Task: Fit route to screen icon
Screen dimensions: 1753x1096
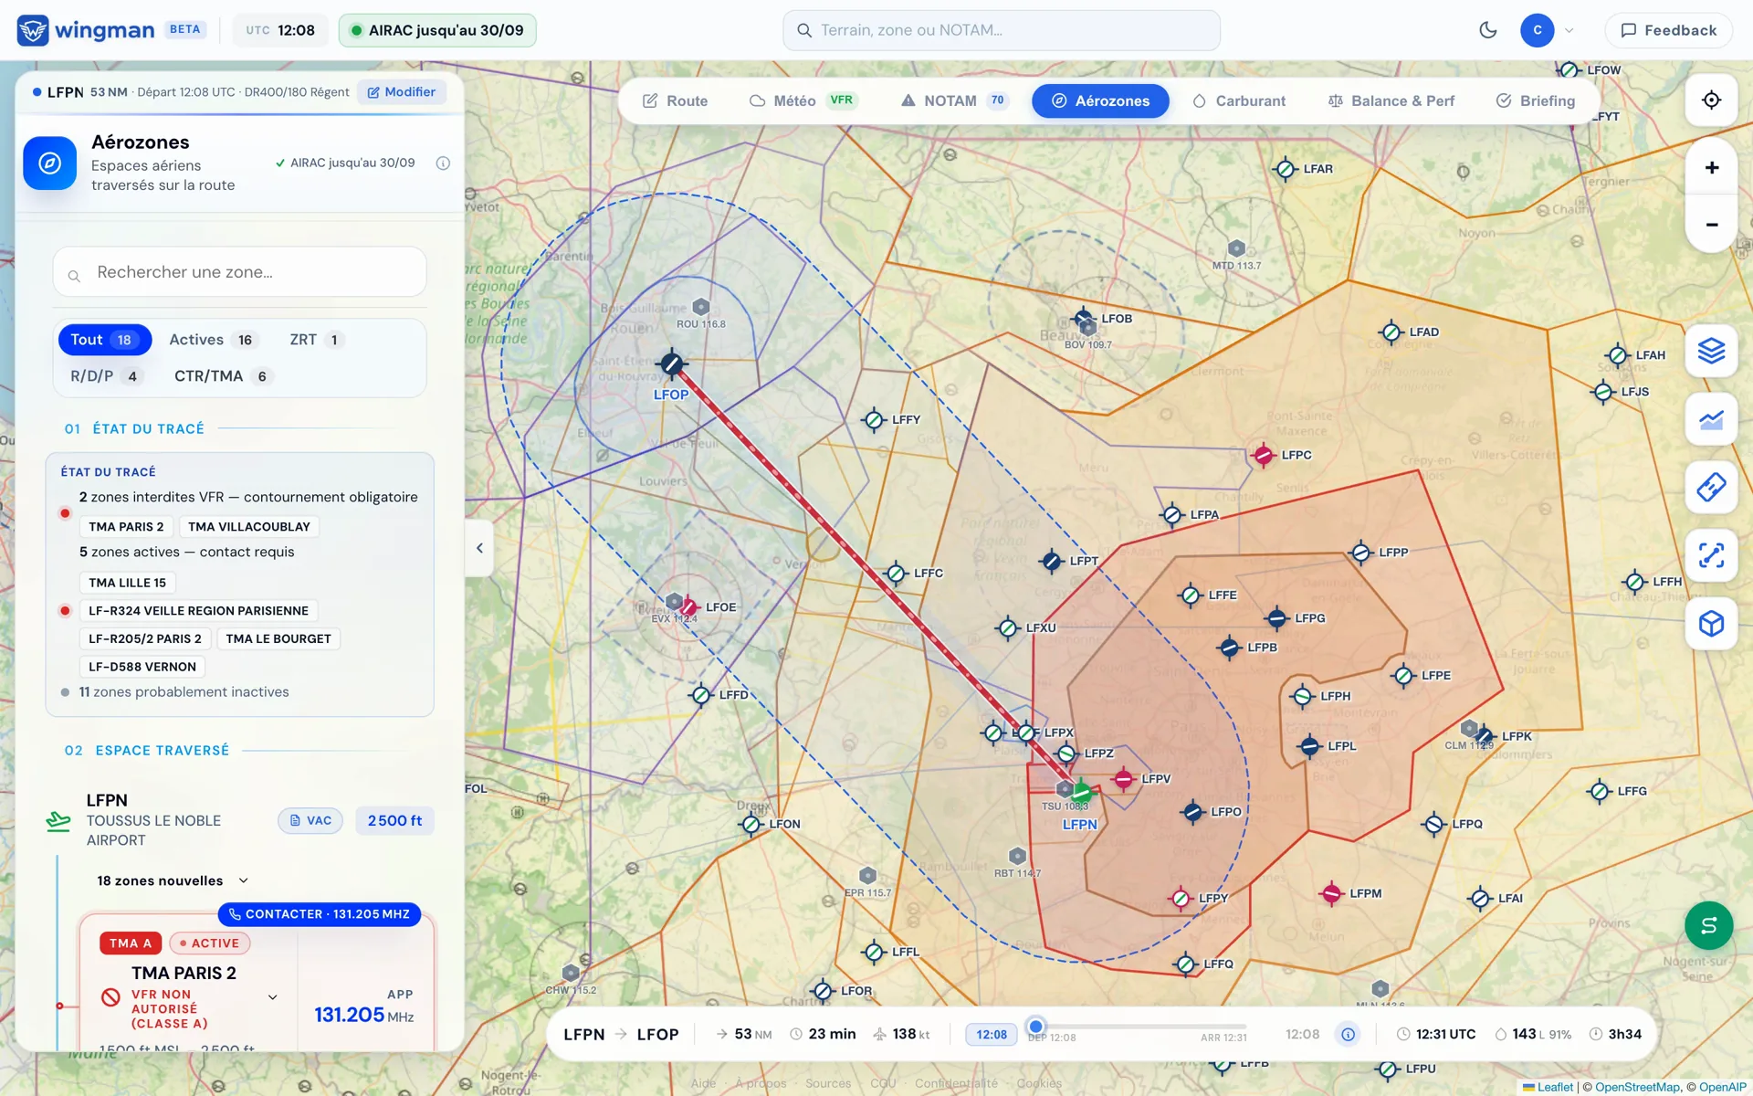Action: 1711,555
